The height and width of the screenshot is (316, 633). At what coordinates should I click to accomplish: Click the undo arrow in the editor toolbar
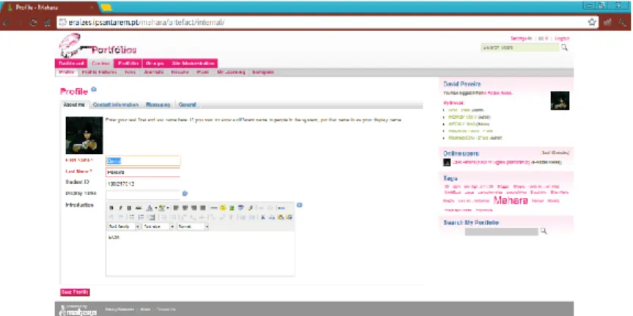111,218
